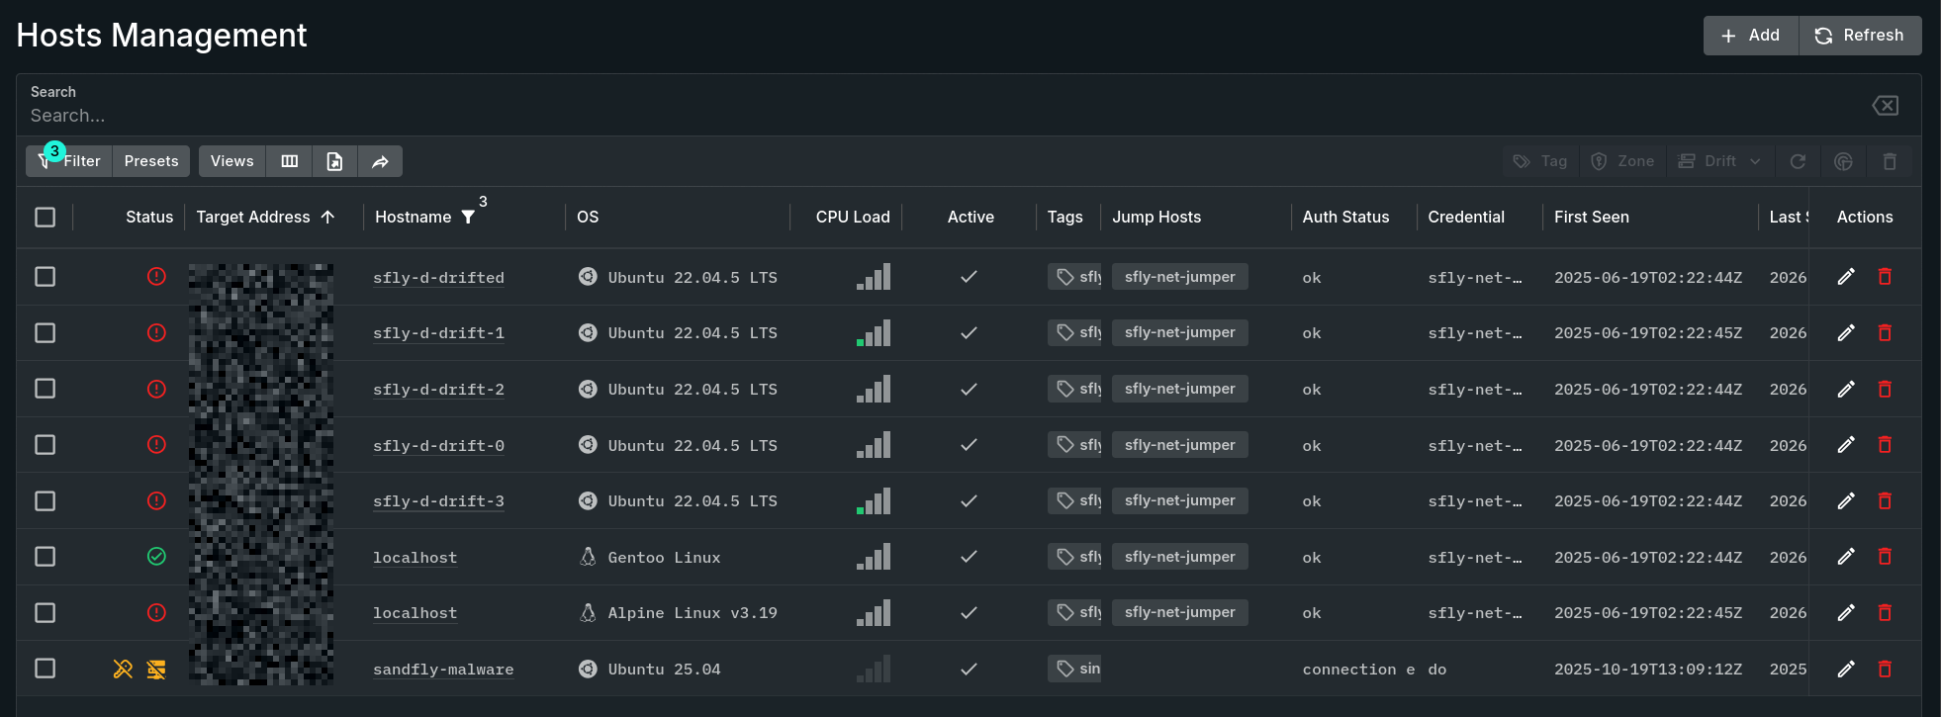Click the Zone toolbar button

pyautogui.click(x=1622, y=161)
